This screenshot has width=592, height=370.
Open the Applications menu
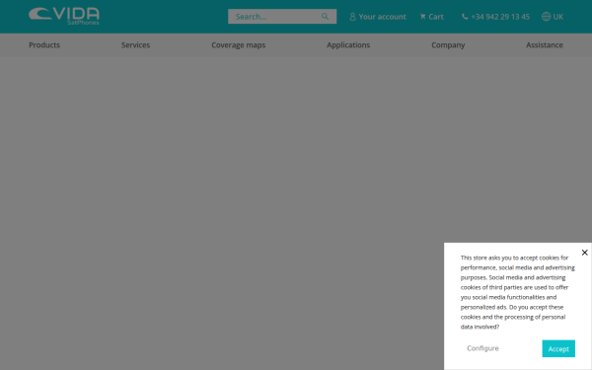click(348, 45)
